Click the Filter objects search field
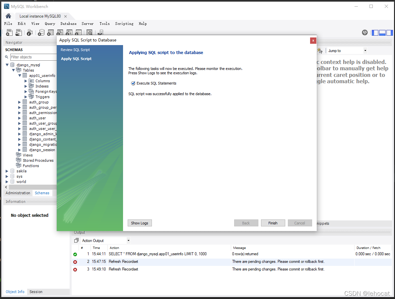 pos(33,57)
